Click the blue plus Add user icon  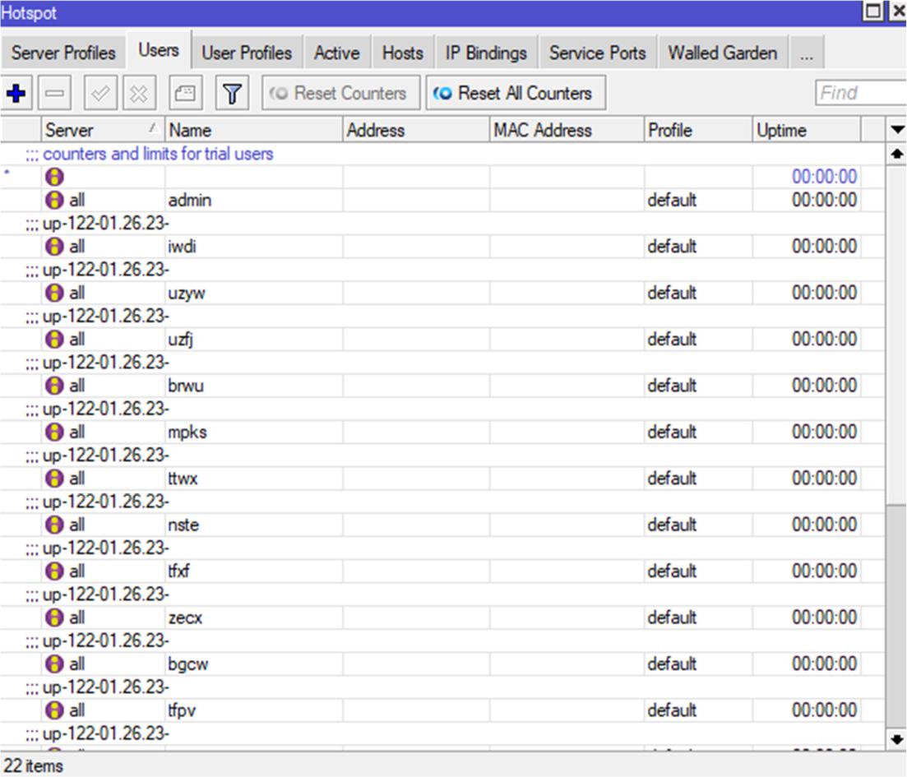click(16, 94)
